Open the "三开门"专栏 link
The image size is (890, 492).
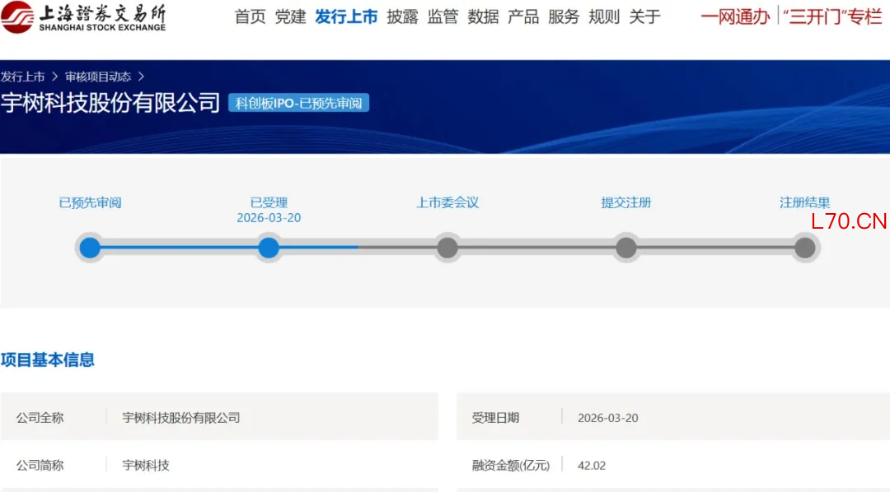coord(832,17)
